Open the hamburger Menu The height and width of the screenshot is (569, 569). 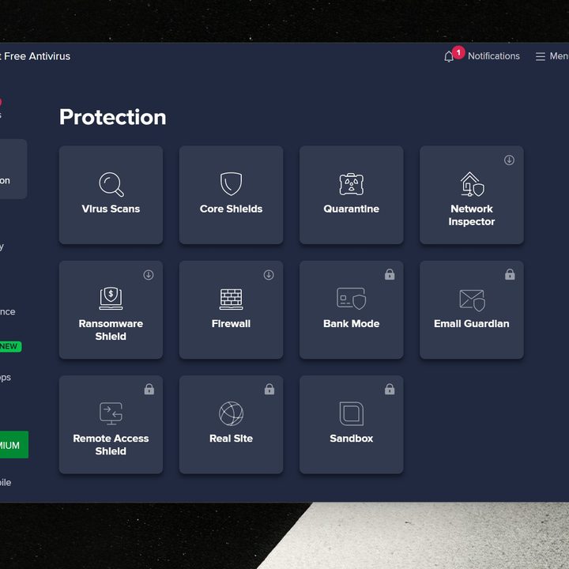click(552, 56)
